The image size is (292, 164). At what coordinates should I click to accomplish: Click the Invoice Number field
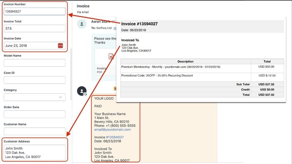point(35,11)
